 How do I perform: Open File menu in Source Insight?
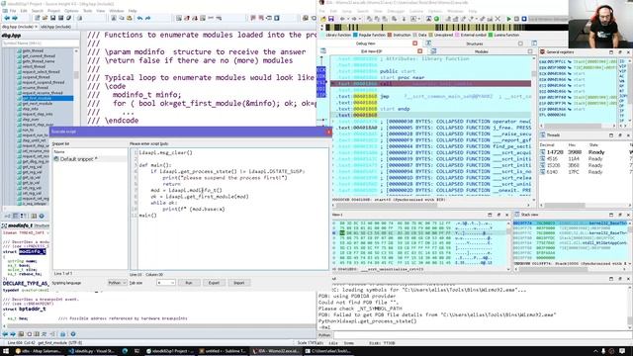pos(13,11)
